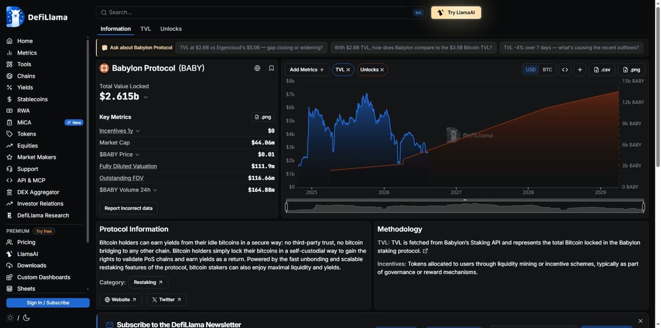This screenshot has width=661, height=328.
Task: Click the plus icon beside embed button
Action: [x=579, y=69]
